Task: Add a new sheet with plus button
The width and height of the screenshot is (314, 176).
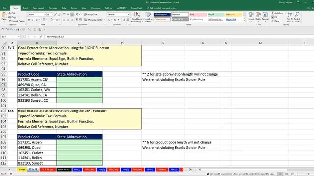Action: pos(190,170)
